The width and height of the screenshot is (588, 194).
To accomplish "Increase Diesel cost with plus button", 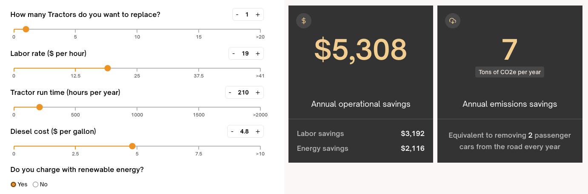I will 258,131.
